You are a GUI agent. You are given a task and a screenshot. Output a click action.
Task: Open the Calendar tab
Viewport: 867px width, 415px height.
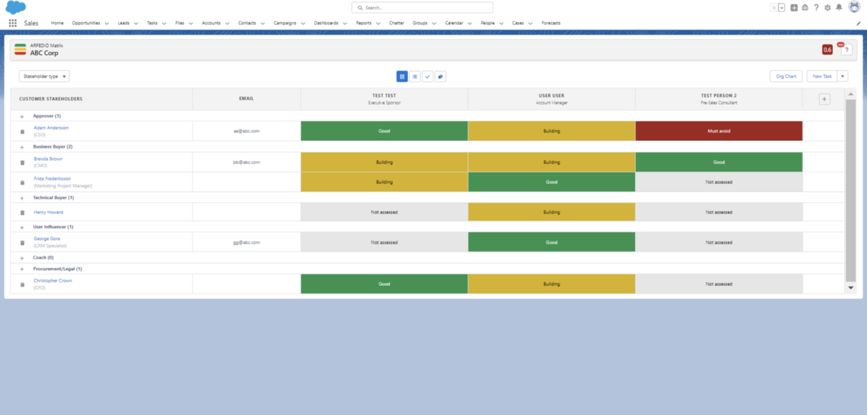(454, 23)
